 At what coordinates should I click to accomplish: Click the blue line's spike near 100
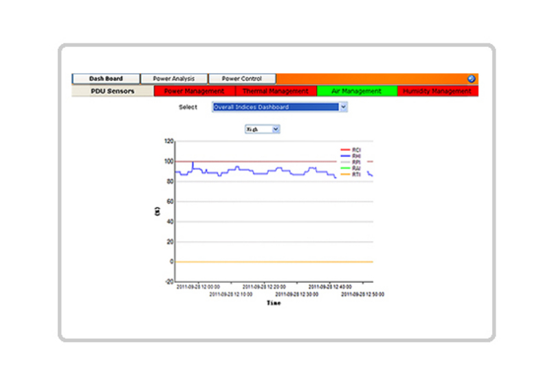[x=192, y=163]
